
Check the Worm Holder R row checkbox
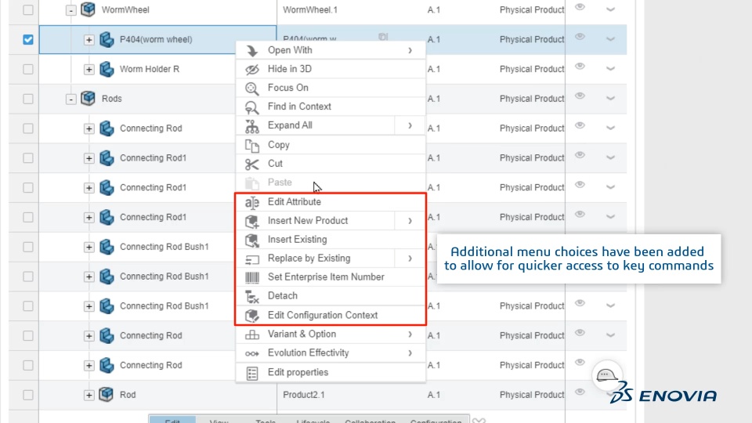coord(28,69)
